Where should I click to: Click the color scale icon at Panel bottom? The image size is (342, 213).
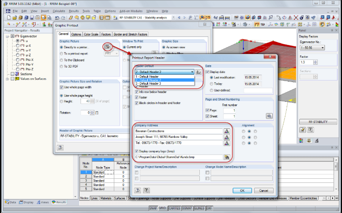point(301,141)
